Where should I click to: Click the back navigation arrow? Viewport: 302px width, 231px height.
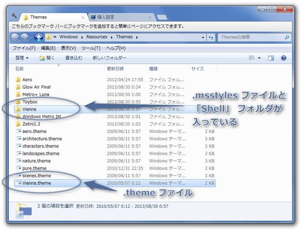coord(14,37)
